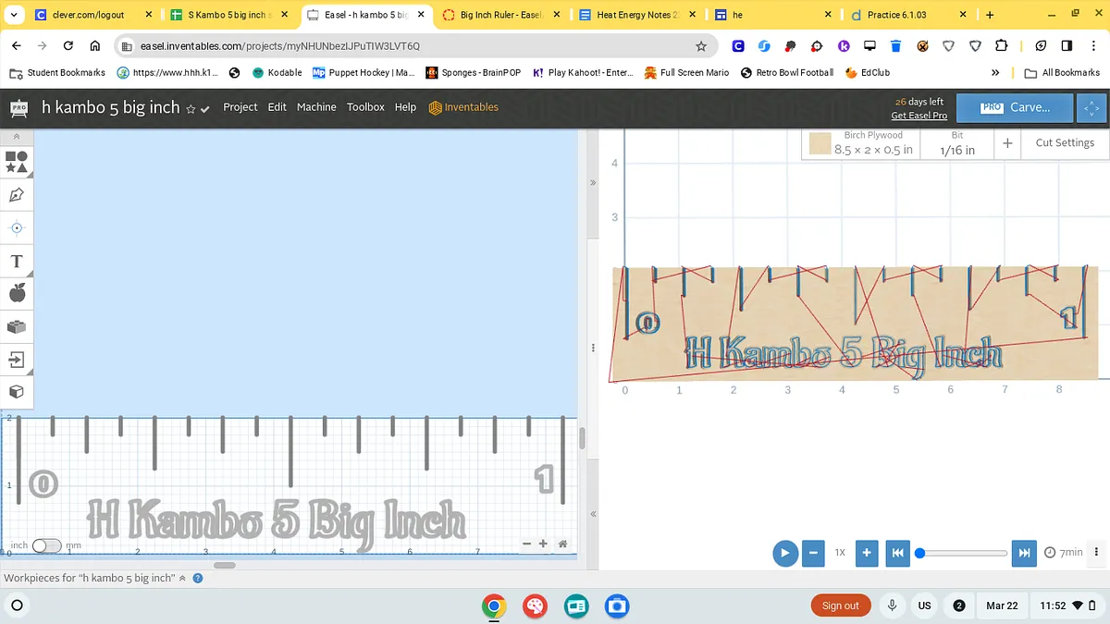This screenshot has width=1110, height=624.
Task: Toggle units between inch and mm
Action: pyautogui.click(x=46, y=545)
